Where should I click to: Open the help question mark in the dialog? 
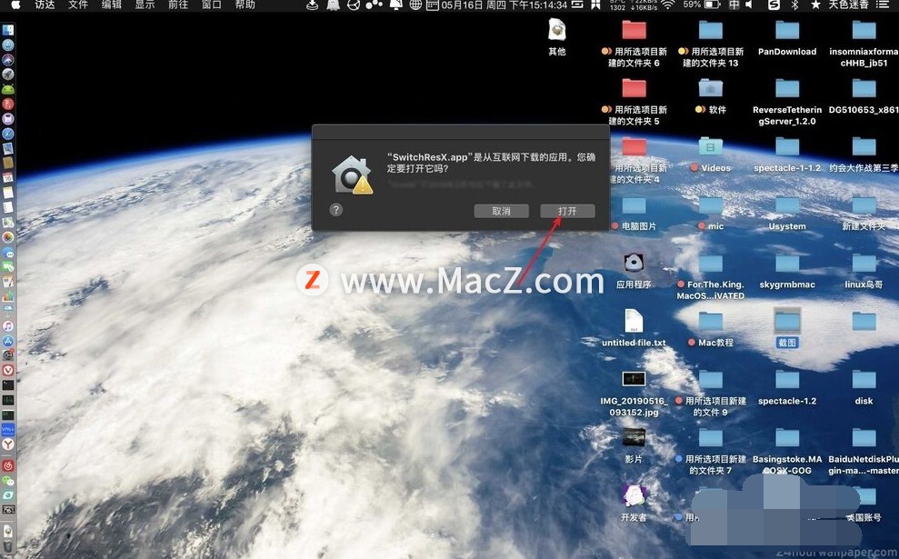336,209
